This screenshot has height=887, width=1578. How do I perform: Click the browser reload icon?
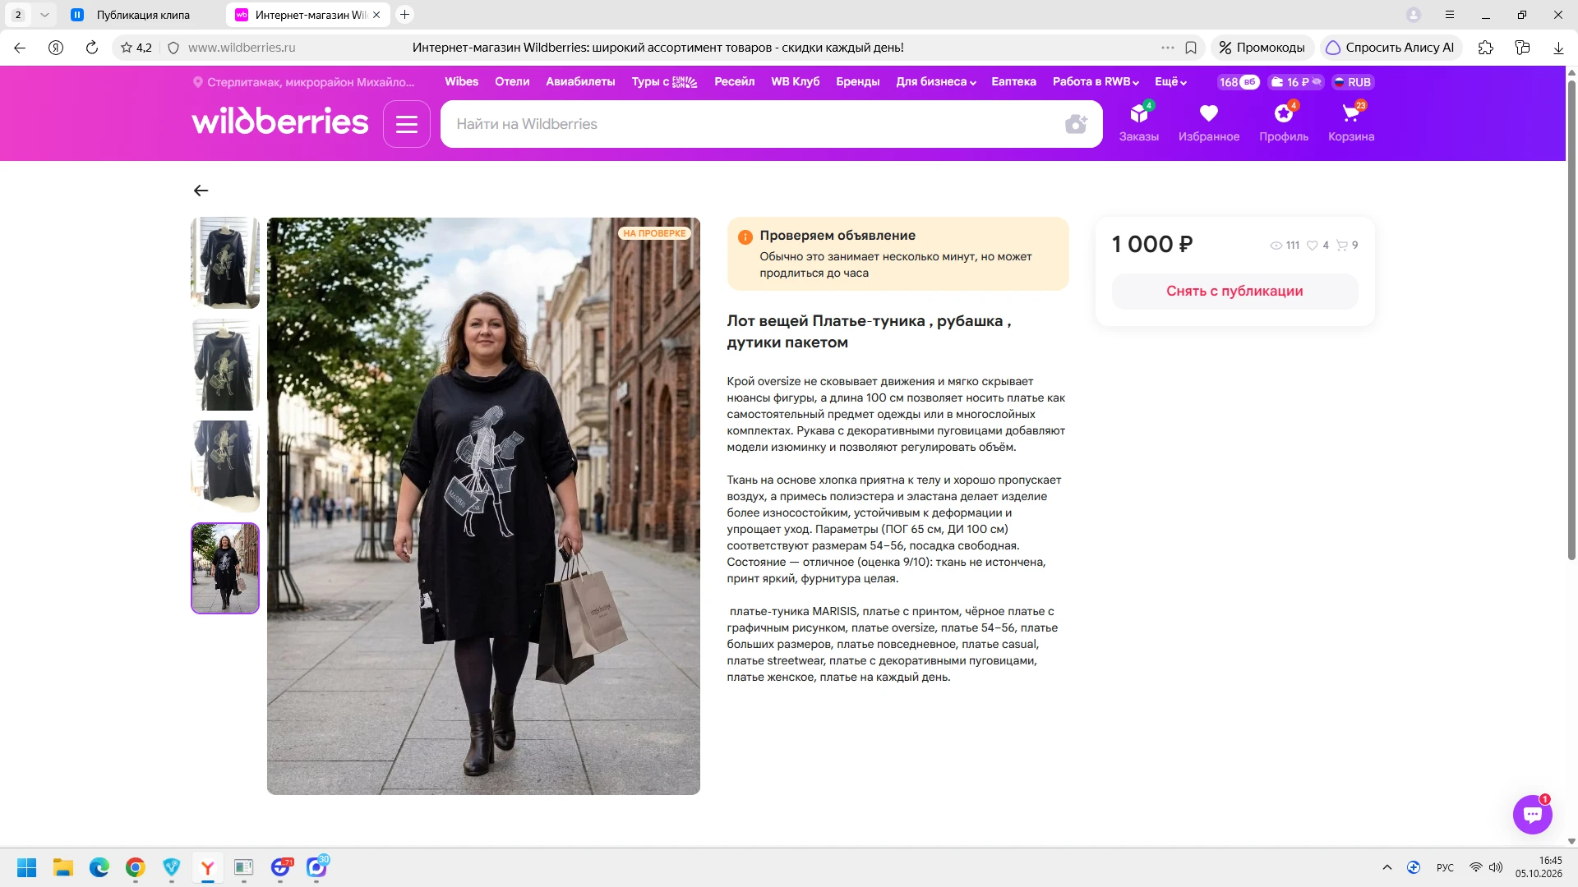[x=92, y=48]
